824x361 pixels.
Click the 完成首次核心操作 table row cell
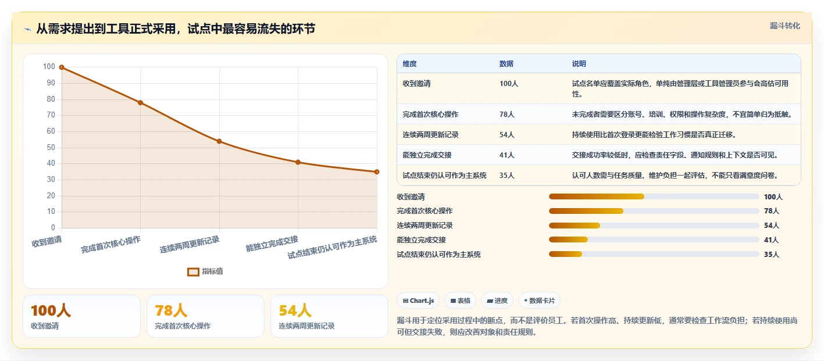click(431, 115)
